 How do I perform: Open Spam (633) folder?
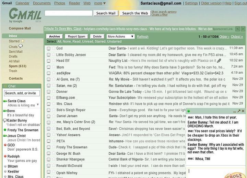pos(17,66)
